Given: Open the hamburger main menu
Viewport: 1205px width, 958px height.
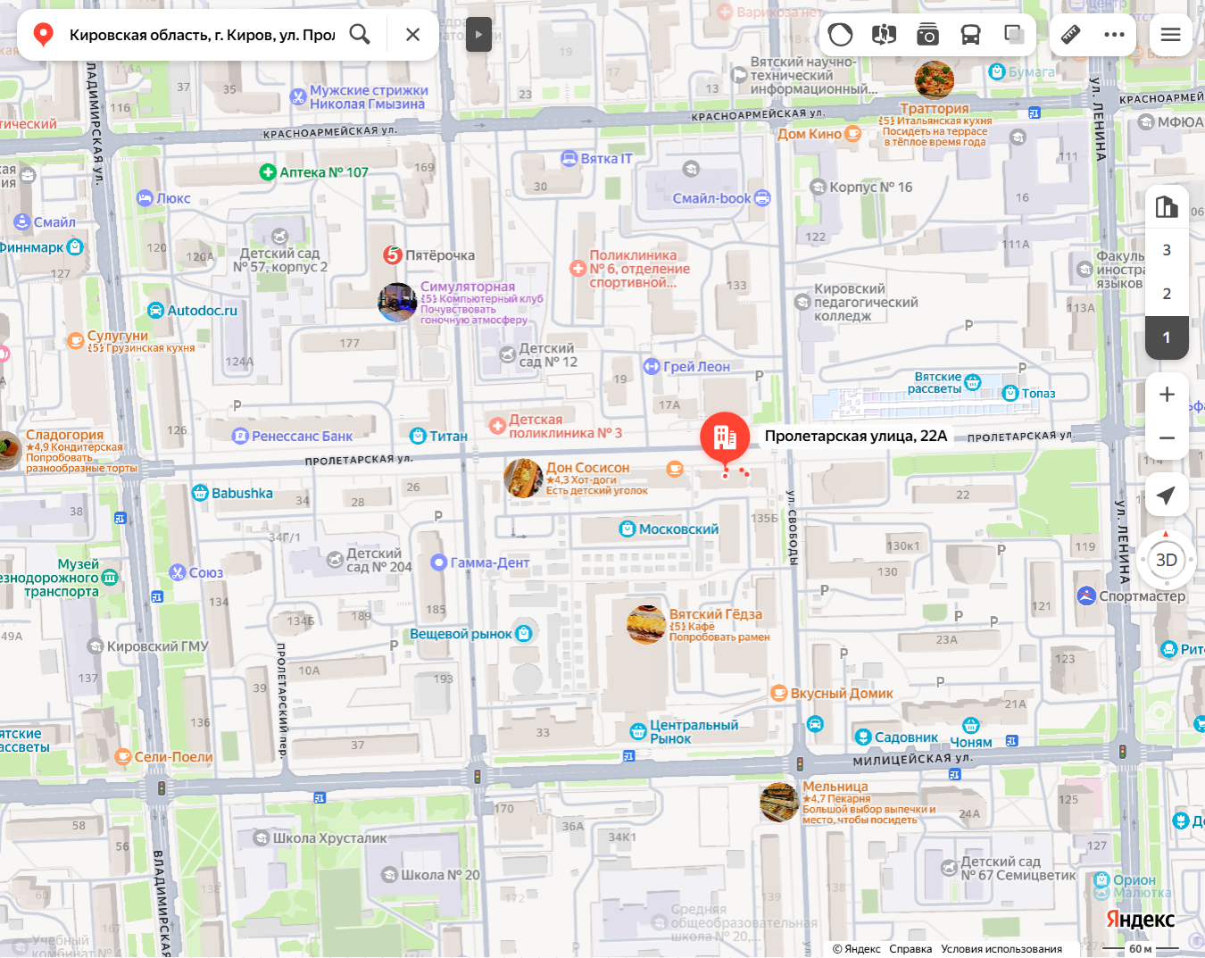Looking at the screenshot, I should point(1170,35).
